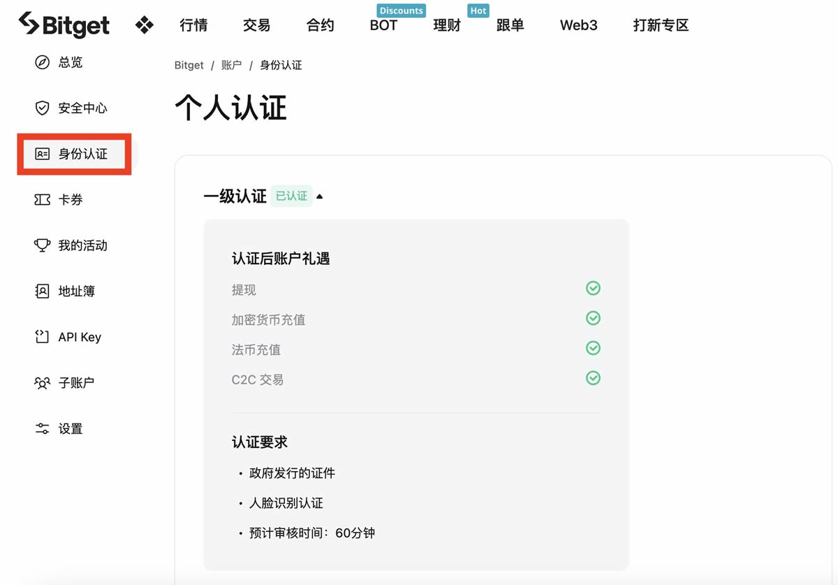
Task: Click the 卡券 ticket icon
Action: [43, 200]
